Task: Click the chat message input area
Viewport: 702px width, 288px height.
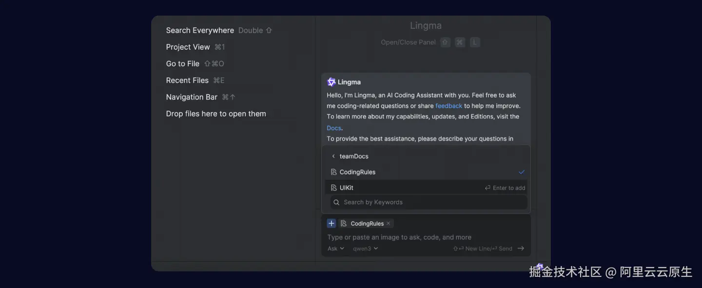Action: 426,237
